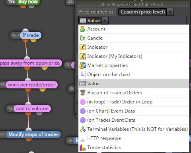Pick Object on the chart option

point(134,75)
